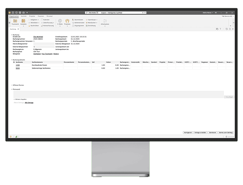Open the Stefan Maron user menu
Image resolution: width=243 pixels, height=185 pixels.
click(x=208, y=13)
